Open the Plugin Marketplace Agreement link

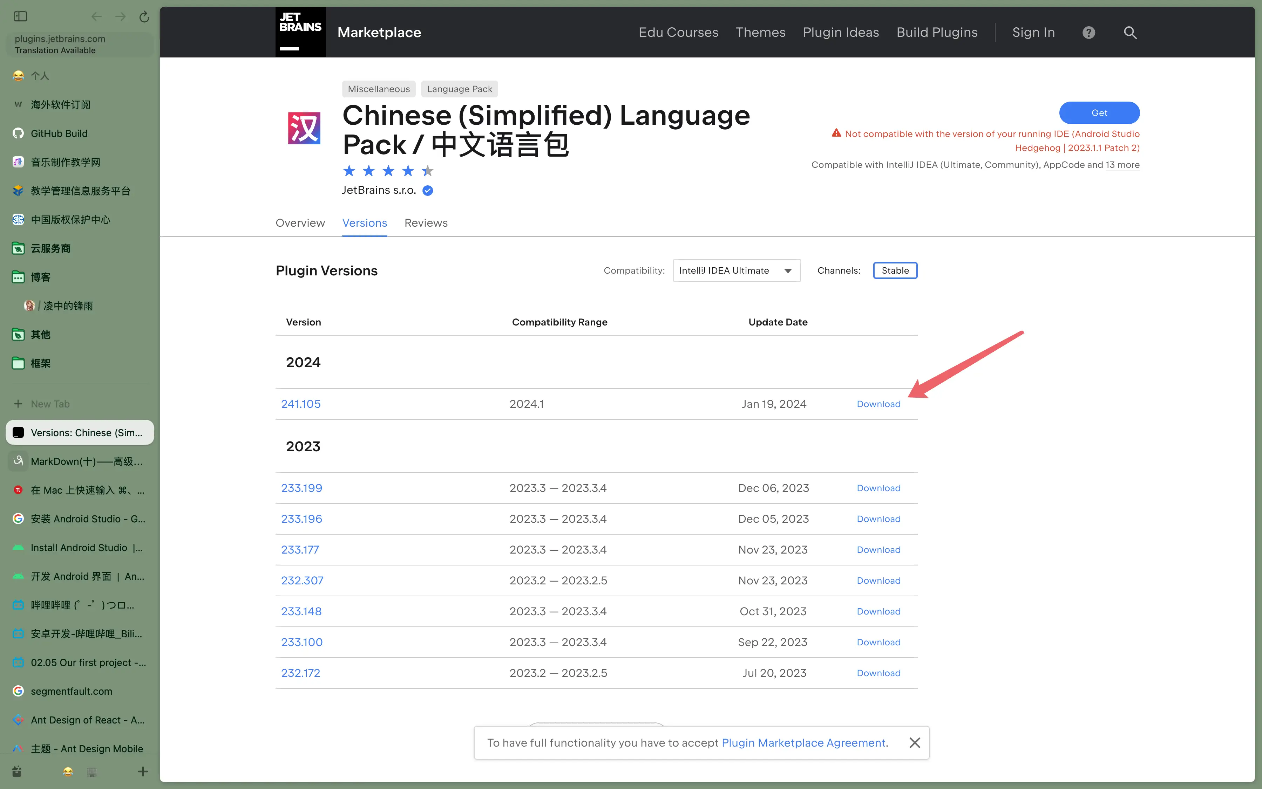803,742
